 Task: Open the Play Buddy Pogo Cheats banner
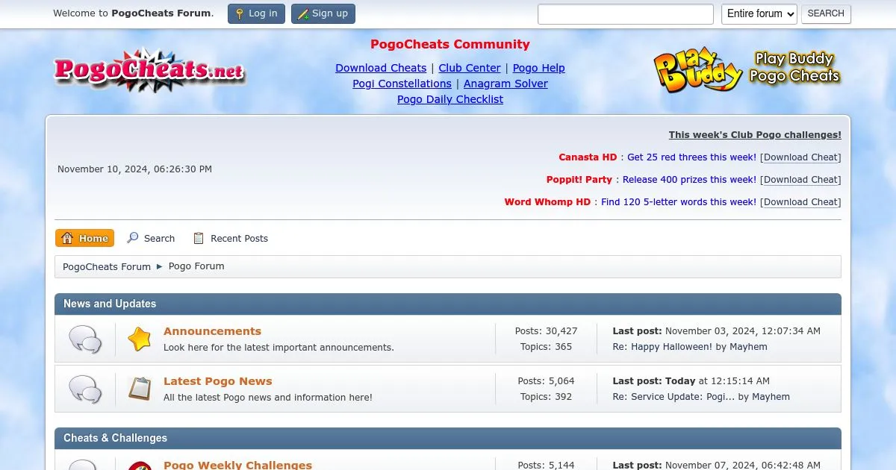click(x=747, y=71)
